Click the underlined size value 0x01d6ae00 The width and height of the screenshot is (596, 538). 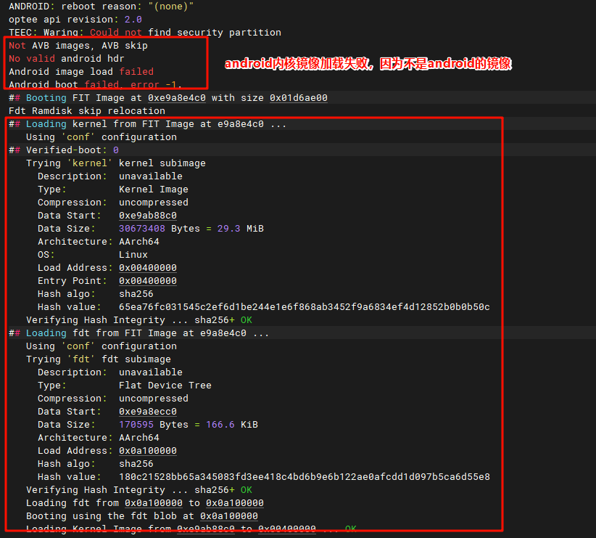298,98
